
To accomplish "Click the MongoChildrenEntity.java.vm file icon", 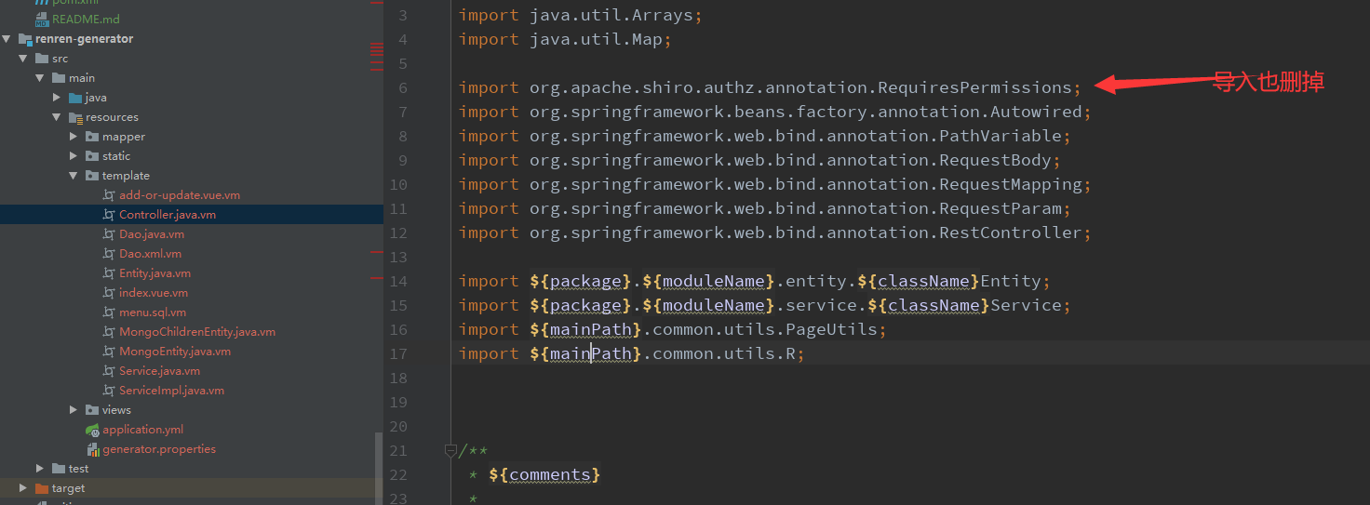I will (109, 332).
